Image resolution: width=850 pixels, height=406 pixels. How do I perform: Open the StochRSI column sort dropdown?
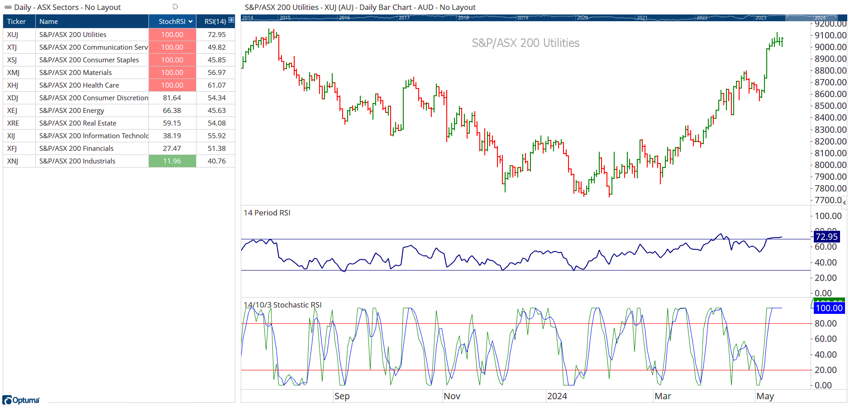point(191,22)
